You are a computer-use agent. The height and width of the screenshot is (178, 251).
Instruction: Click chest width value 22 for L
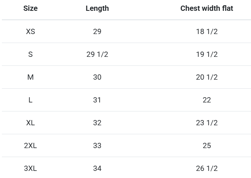pos(206,100)
